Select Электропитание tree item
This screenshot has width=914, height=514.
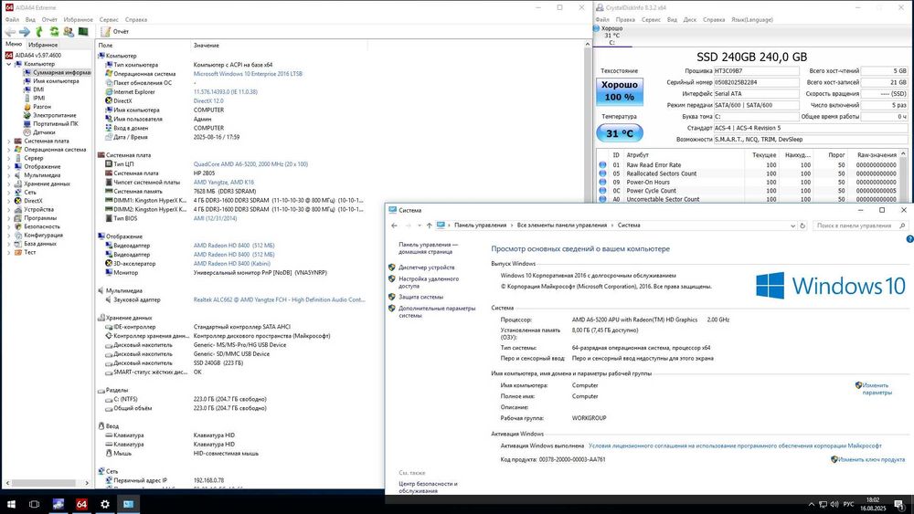pyautogui.click(x=54, y=115)
